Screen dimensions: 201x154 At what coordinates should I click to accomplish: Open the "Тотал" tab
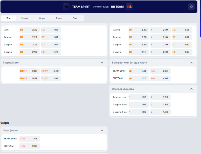tap(59, 18)
